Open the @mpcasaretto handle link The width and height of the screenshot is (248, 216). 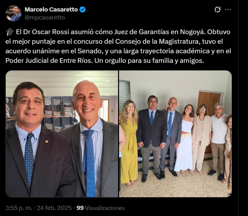(x=45, y=18)
